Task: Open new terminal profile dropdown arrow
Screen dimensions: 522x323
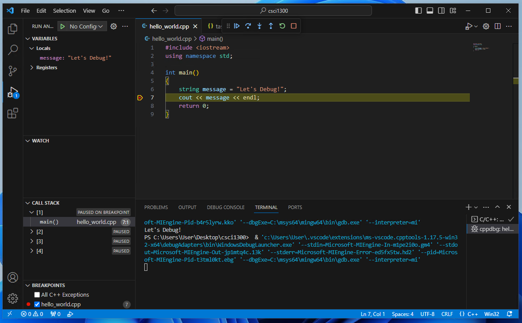Action: (476, 207)
